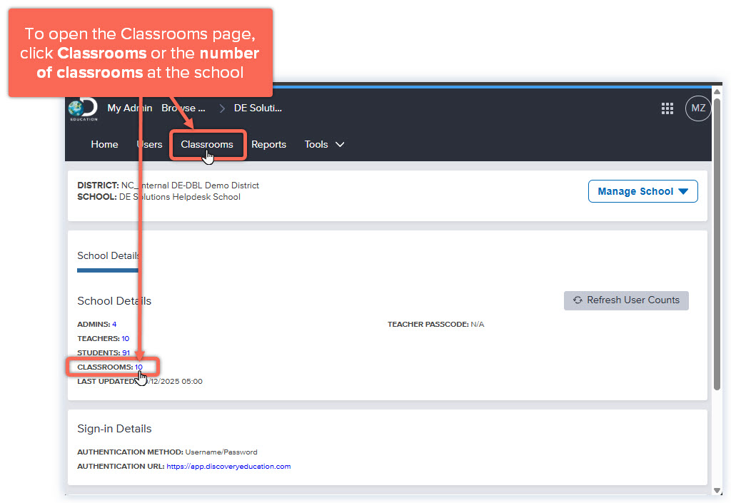Switch to the School Details tab
Screen dimensions: 731x503
pos(108,255)
